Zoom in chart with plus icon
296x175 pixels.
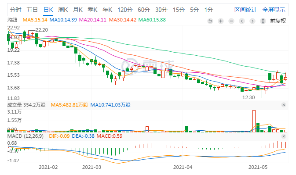tap(221, 21)
